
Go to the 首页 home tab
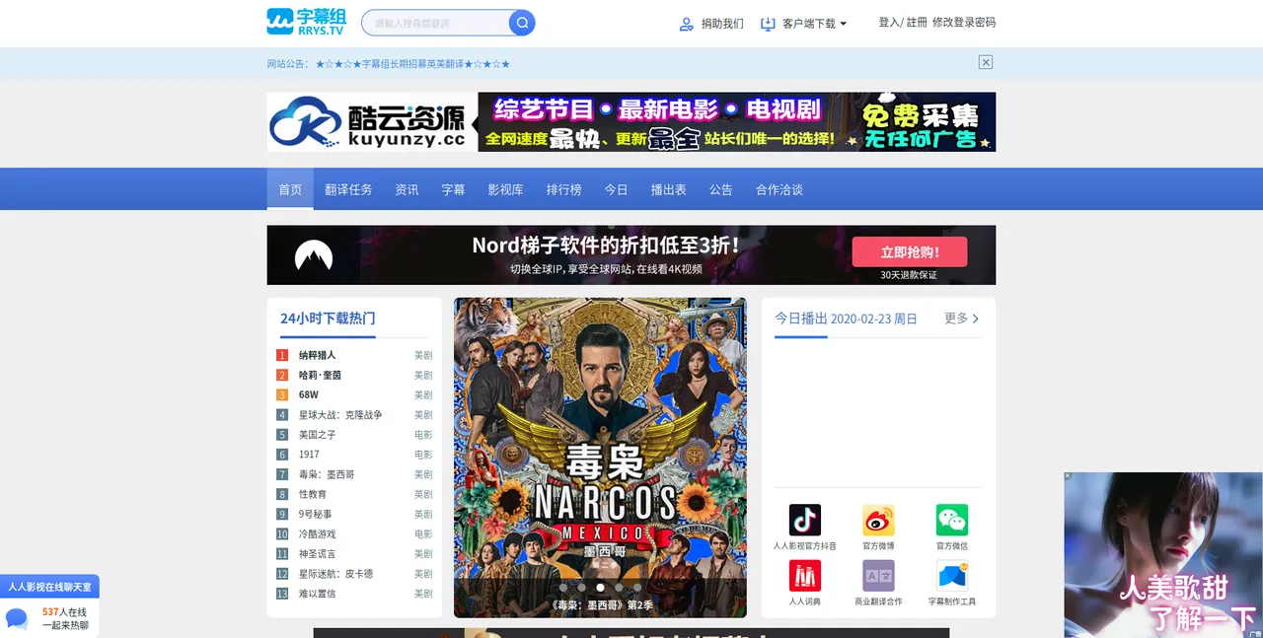(x=290, y=189)
